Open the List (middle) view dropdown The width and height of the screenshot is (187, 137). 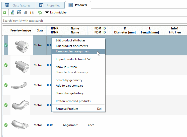(x=56, y=12)
